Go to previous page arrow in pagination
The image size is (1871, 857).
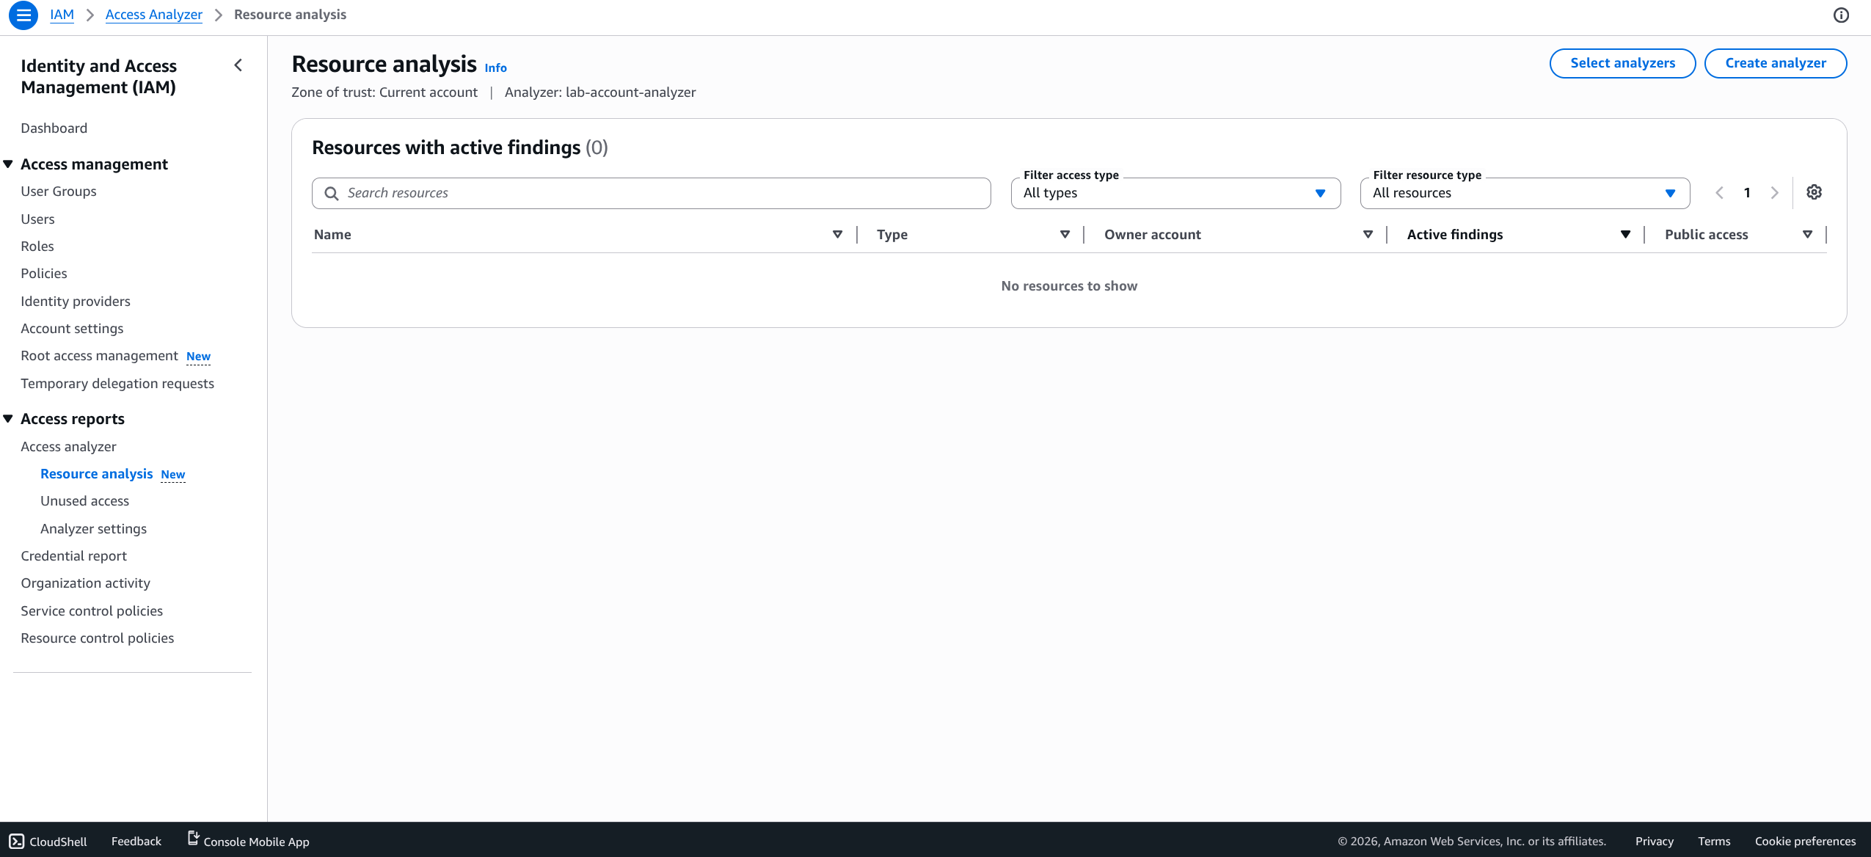1719,193
